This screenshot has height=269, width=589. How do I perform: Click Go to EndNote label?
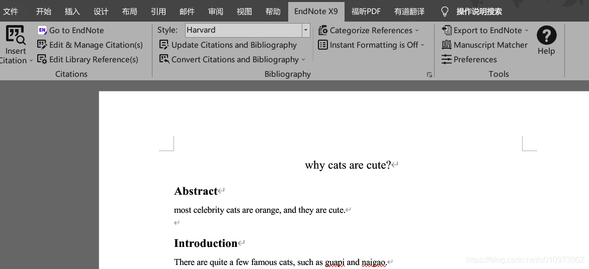[x=76, y=30]
